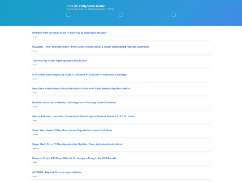Click the source tag under the Re:ZERO headline

[x=35, y=51]
